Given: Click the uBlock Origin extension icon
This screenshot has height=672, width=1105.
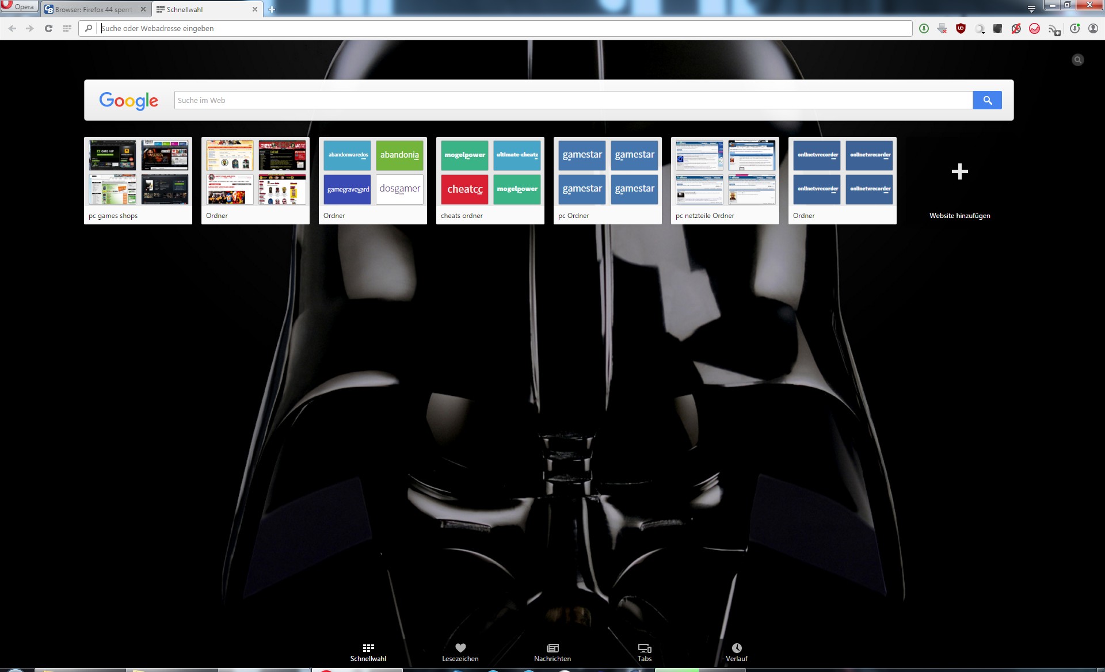Looking at the screenshot, I should point(961,28).
